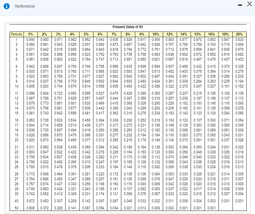Select the 20% column header
Viewport: 255px width, 214px height.
coord(240,34)
